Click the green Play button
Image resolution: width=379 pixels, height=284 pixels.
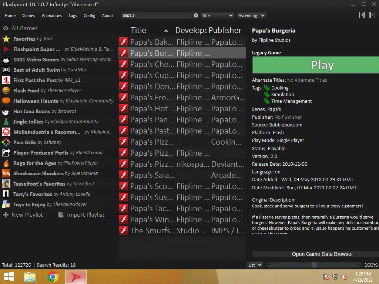coord(315,65)
